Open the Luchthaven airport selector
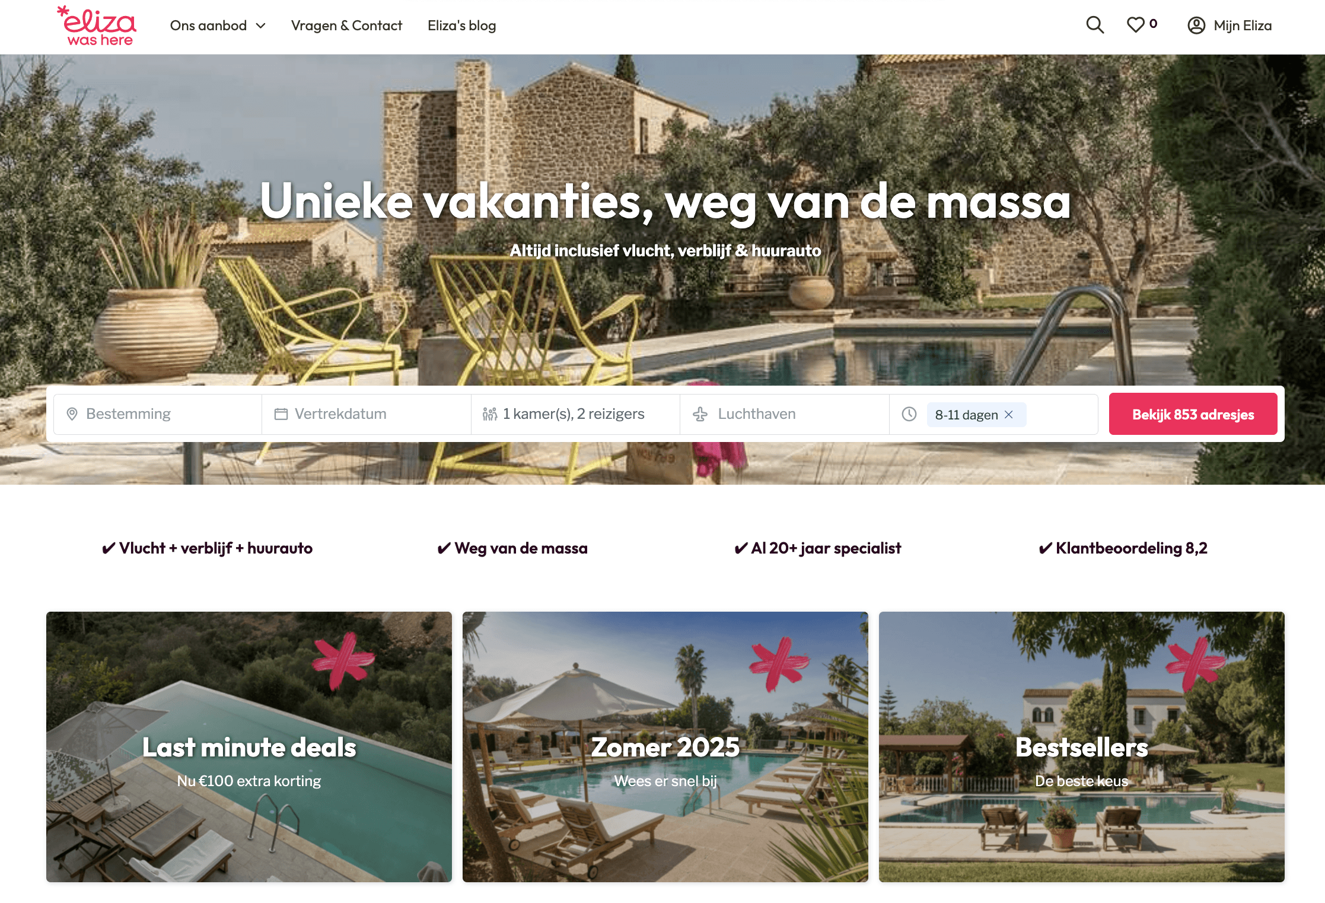This screenshot has height=903, width=1325. (785, 414)
